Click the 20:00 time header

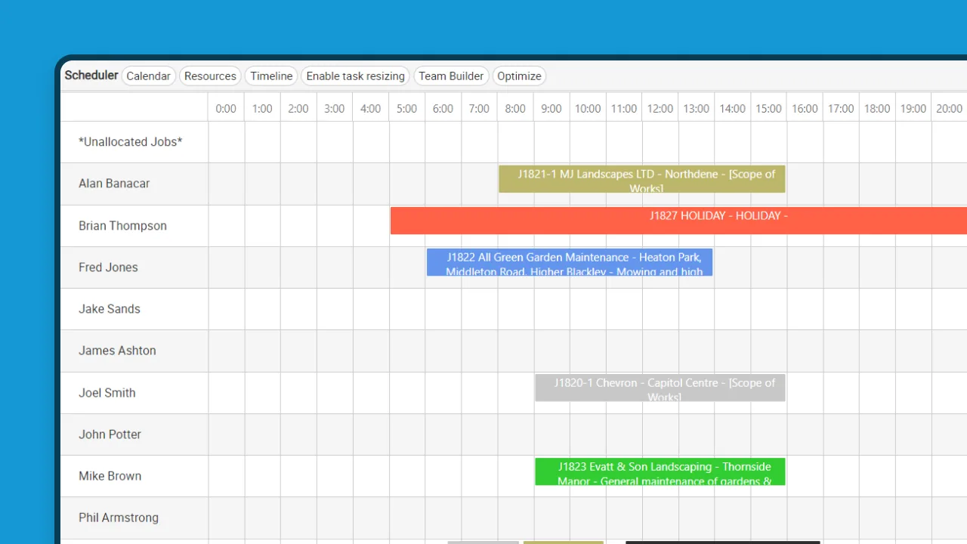[x=949, y=108]
